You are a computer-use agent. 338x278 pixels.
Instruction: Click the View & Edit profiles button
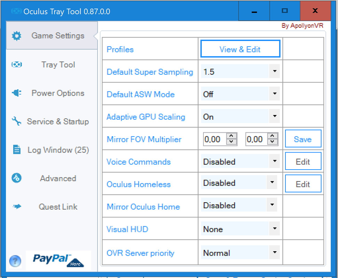pos(240,49)
